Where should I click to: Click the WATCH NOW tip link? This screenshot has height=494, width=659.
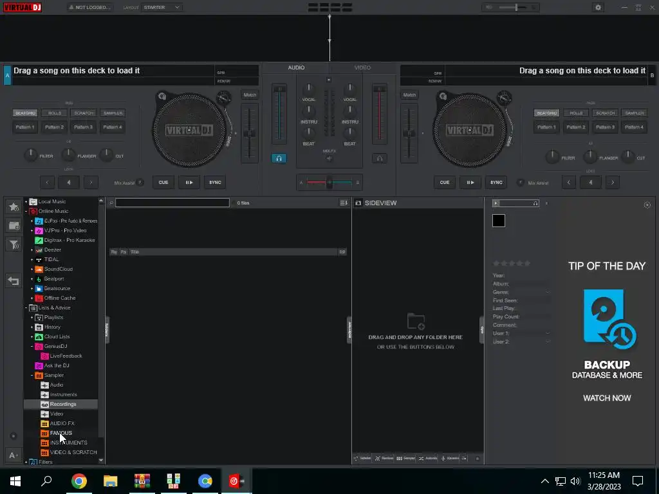[x=607, y=398]
